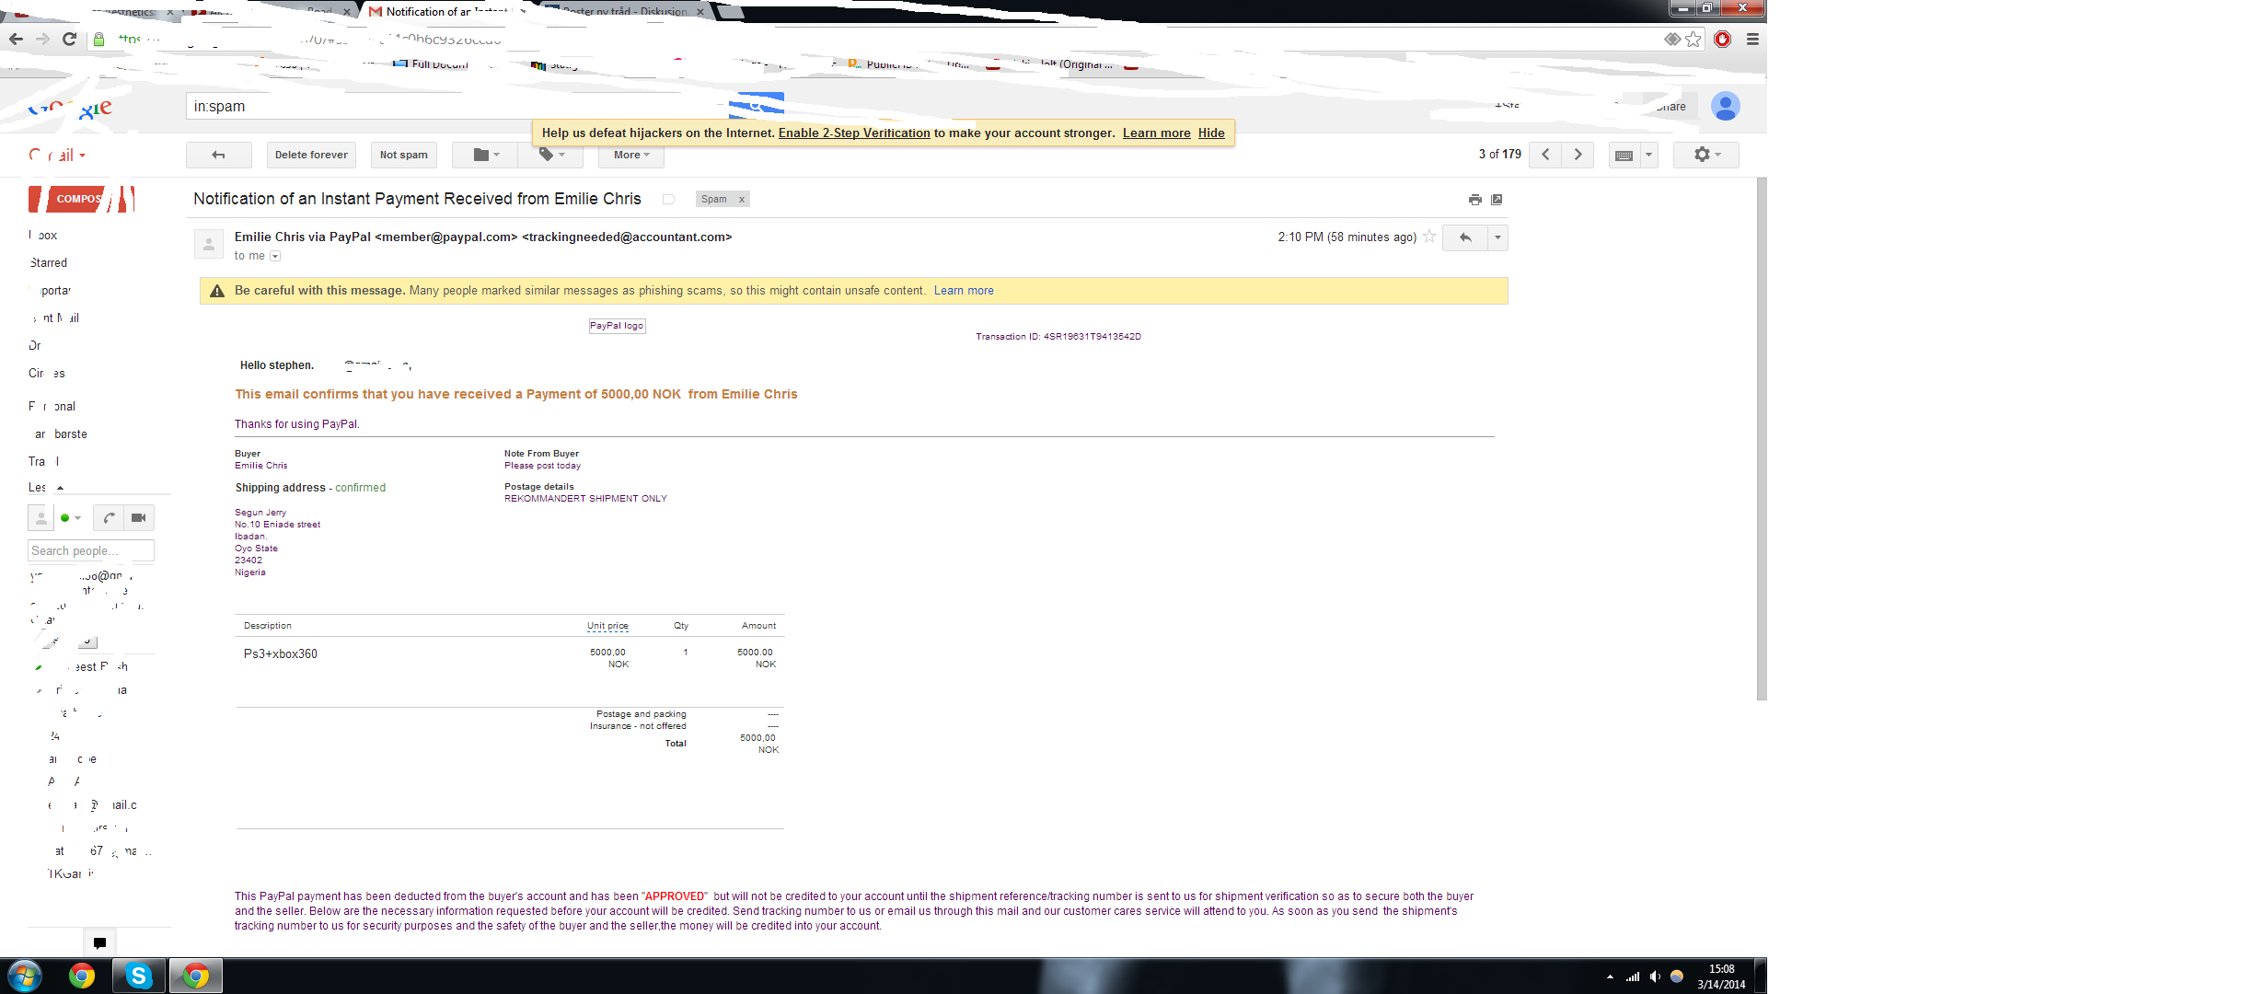Click the sender's avatar picture

coord(209,244)
